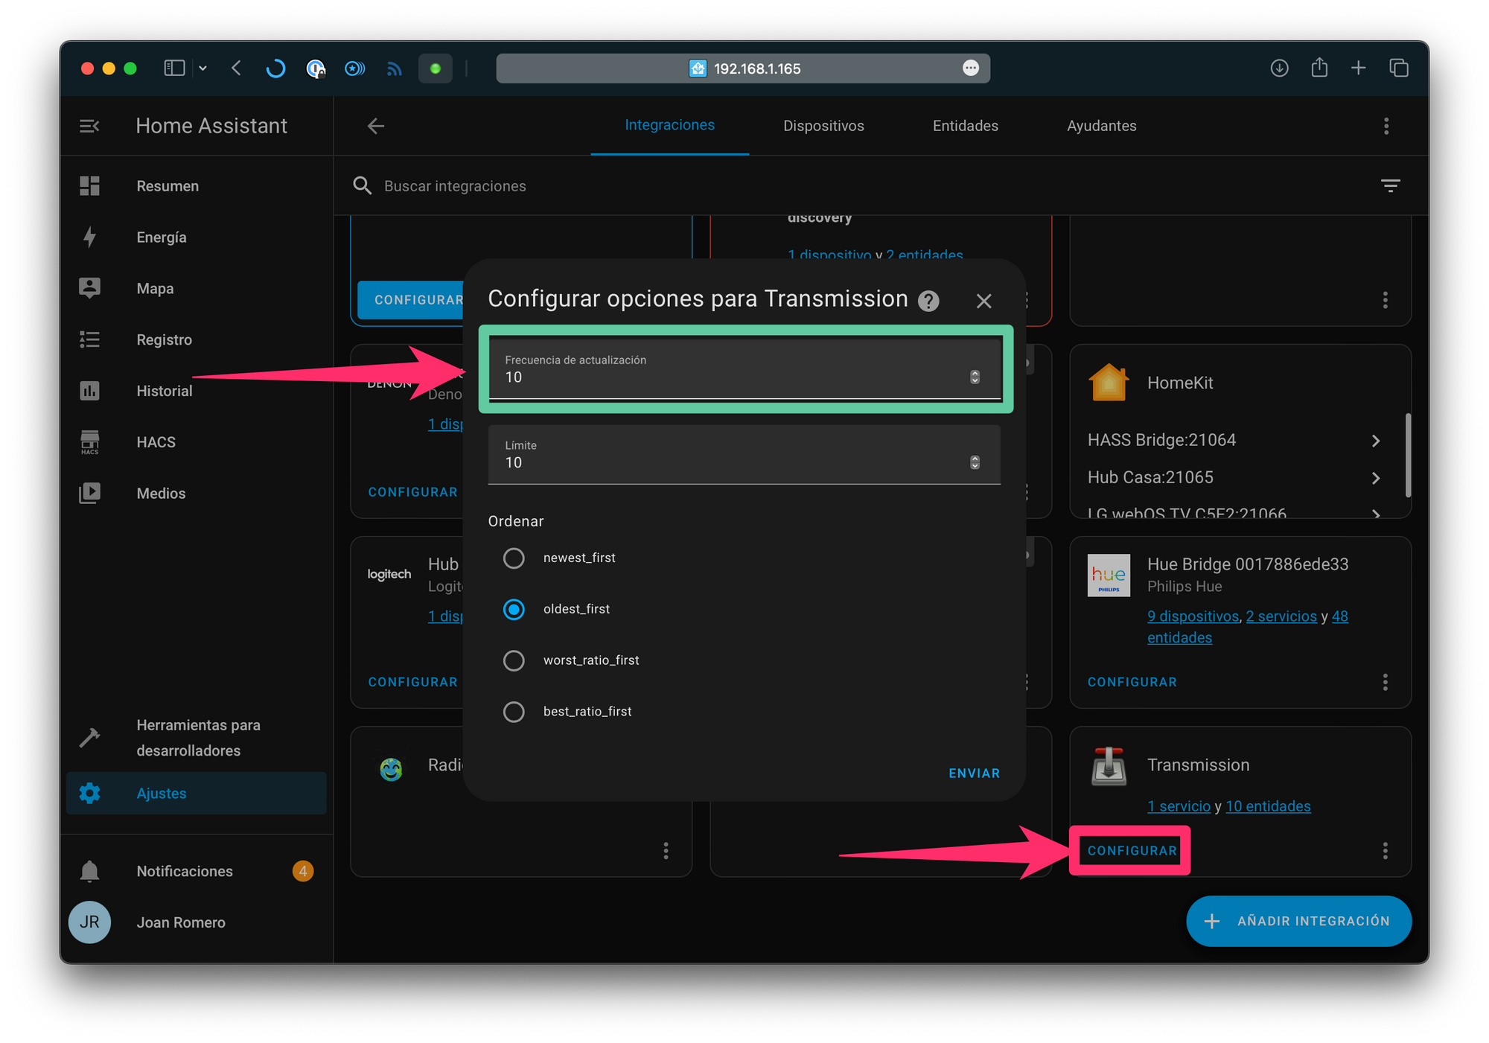Open the integrations filter icon
This screenshot has height=1043, width=1489.
(x=1390, y=185)
